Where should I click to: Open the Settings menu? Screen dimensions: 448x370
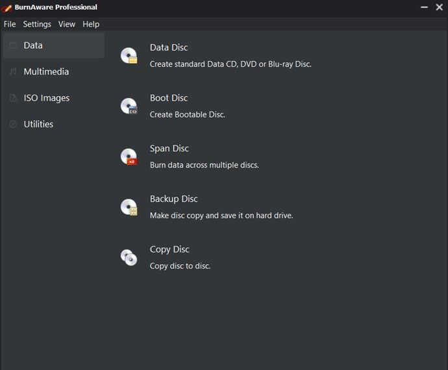pyautogui.click(x=37, y=24)
